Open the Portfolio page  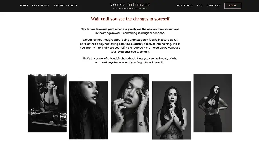(185, 5)
